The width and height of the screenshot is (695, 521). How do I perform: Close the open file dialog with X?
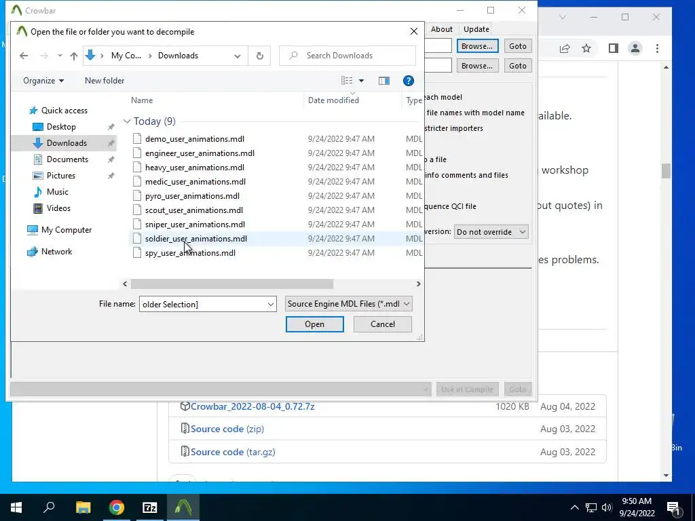pyautogui.click(x=414, y=31)
